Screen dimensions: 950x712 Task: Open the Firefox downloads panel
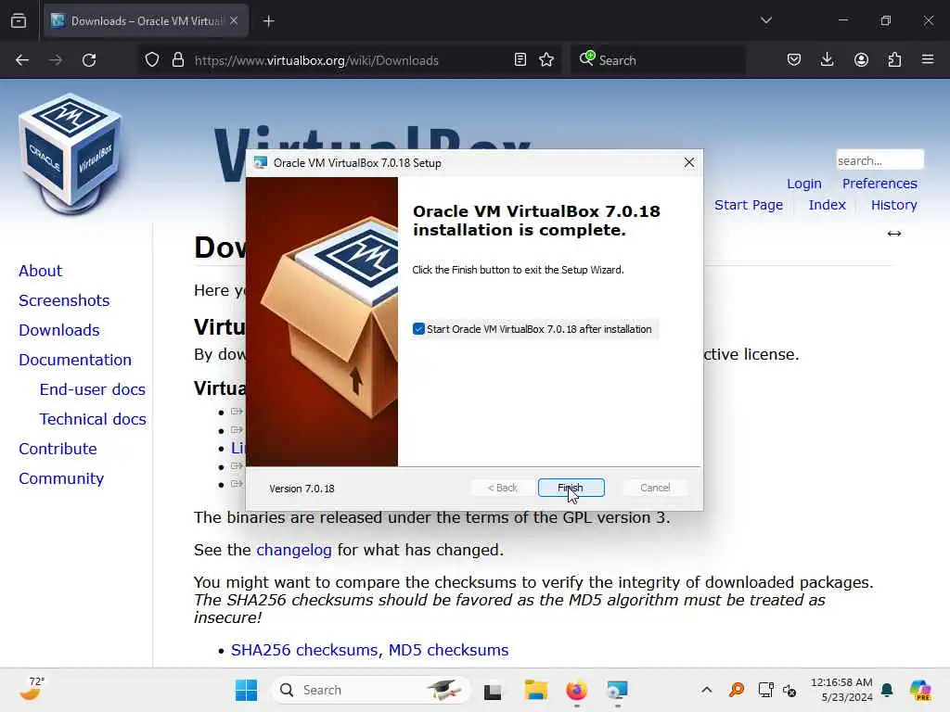pos(827,60)
